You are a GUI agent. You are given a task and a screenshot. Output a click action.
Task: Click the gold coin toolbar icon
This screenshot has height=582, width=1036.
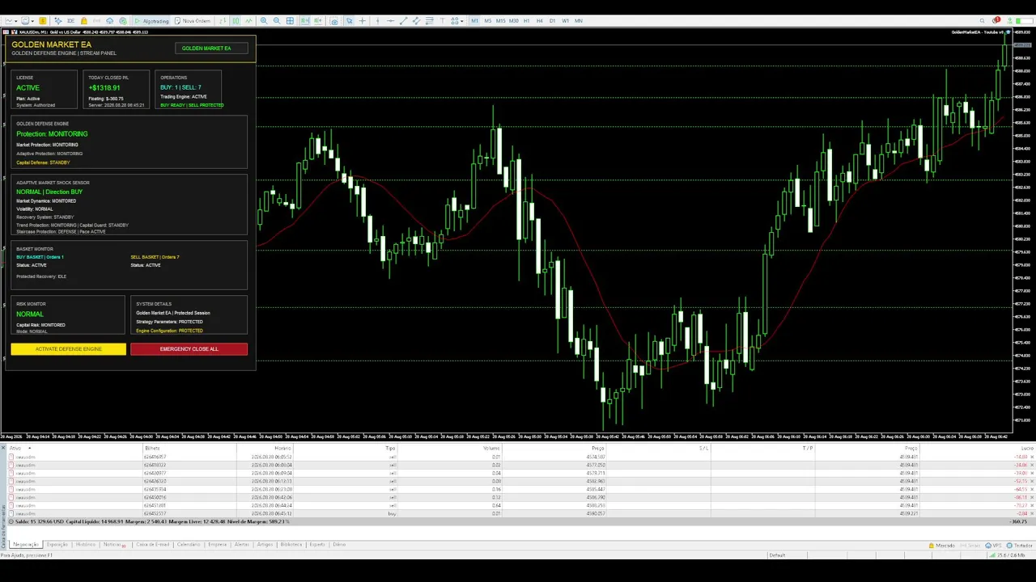pyautogui.click(x=43, y=21)
